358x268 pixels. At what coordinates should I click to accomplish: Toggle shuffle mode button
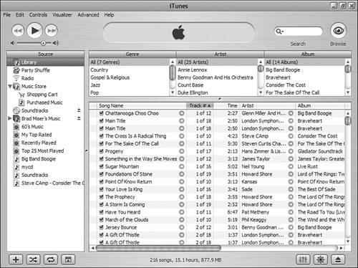point(33,259)
